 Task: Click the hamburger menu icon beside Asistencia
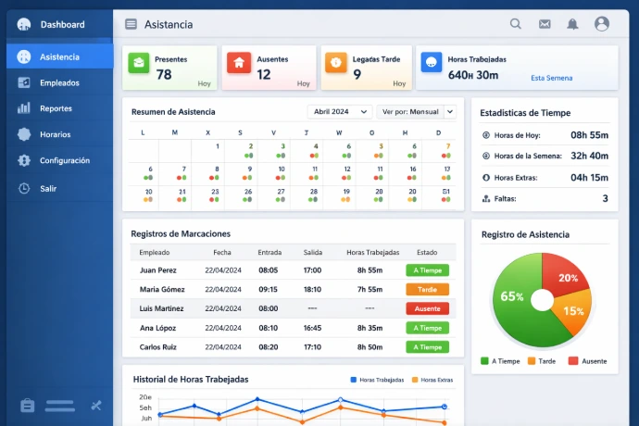(131, 24)
